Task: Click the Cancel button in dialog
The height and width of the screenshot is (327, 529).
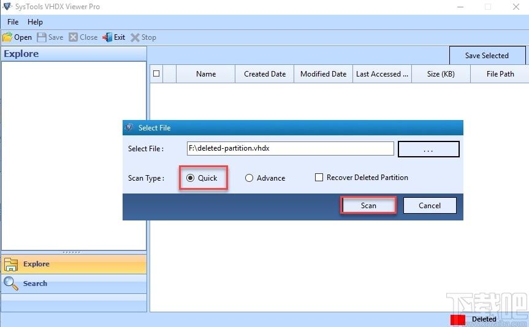Action: coord(430,206)
